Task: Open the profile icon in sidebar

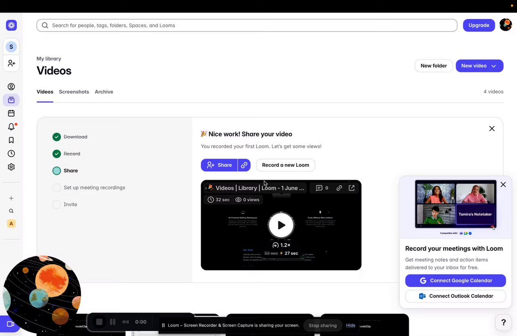Action: click(x=11, y=86)
